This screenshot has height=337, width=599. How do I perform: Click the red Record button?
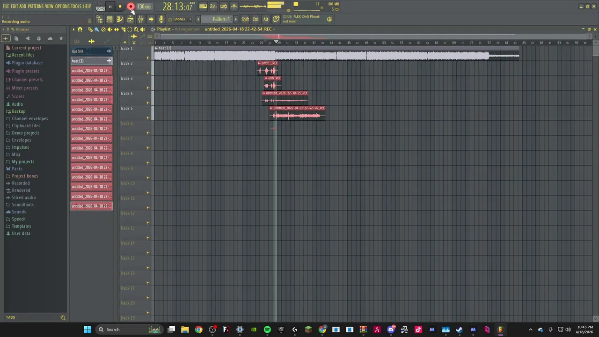pyautogui.click(x=131, y=7)
